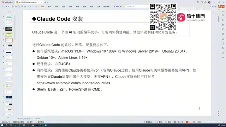Open zoom percentage dropdown showing 125%
This screenshot has height=127, width=226.
pyautogui.click(x=200, y=122)
